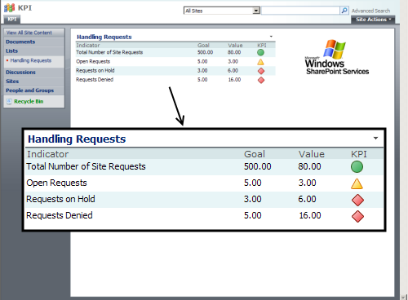This screenshot has height=300, width=408.
Task: Open Lists in the quick launch
Action: point(11,51)
